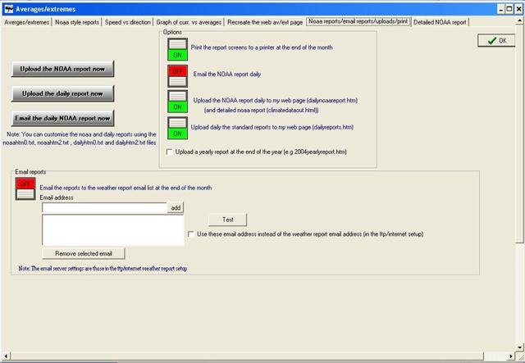Image resolution: width=525 pixels, height=363 pixels.
Task: Click the email address list box
Action: (x=112, y=230)
